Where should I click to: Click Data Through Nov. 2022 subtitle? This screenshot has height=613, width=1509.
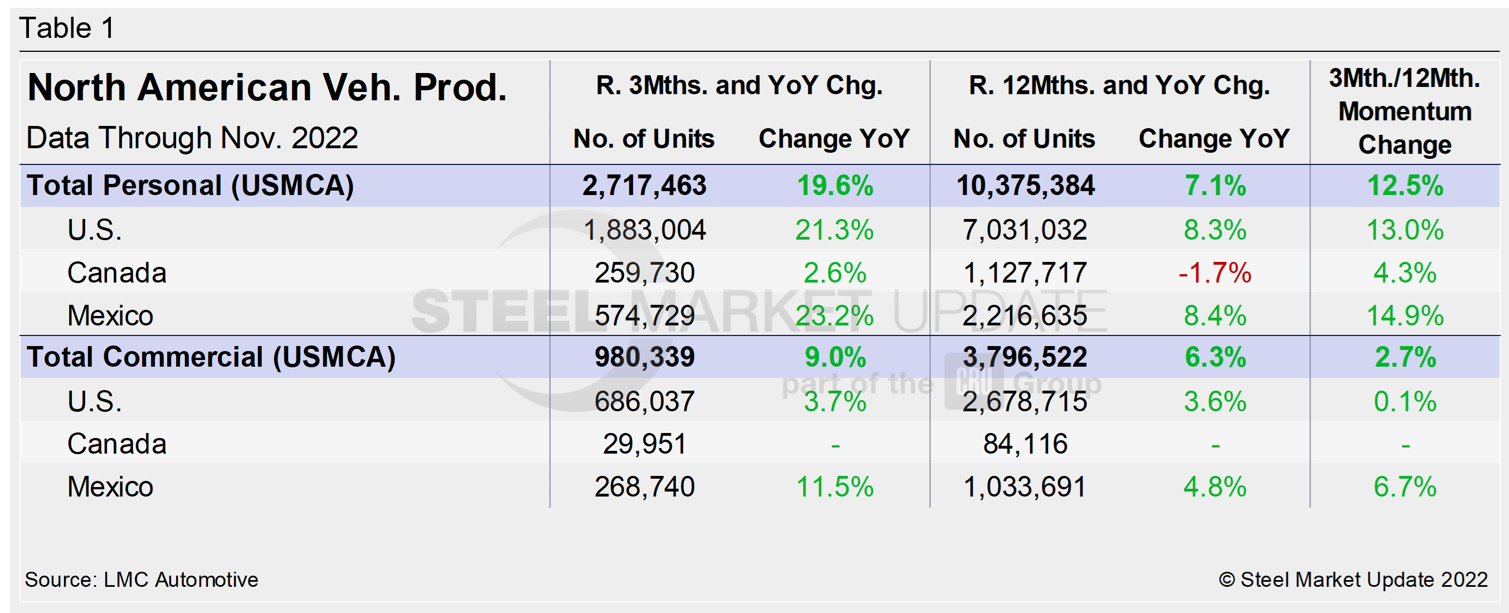tap(192, 138)
